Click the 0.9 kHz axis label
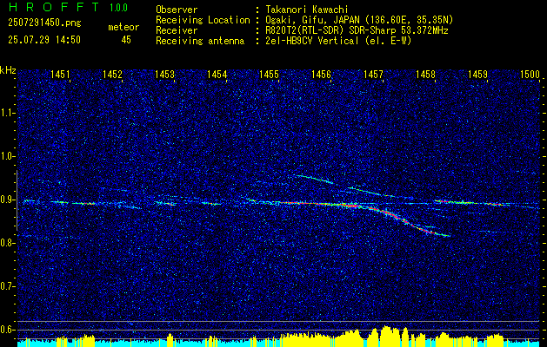 [x=7, y=200]
